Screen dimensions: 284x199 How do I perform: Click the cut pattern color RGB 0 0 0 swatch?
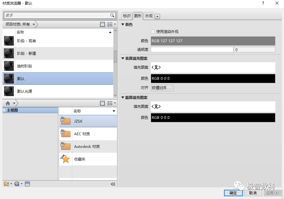213,118
